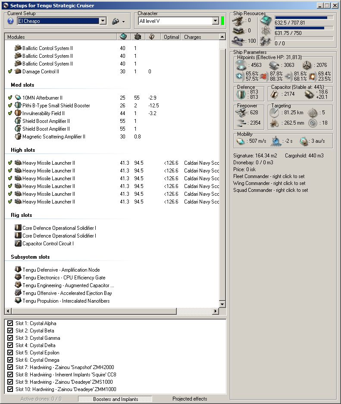Viewport: 341px width, 404px height.
Task: Select Tengu Electronics - CPU Efficiency Gate
Action: tap(112, 278)
